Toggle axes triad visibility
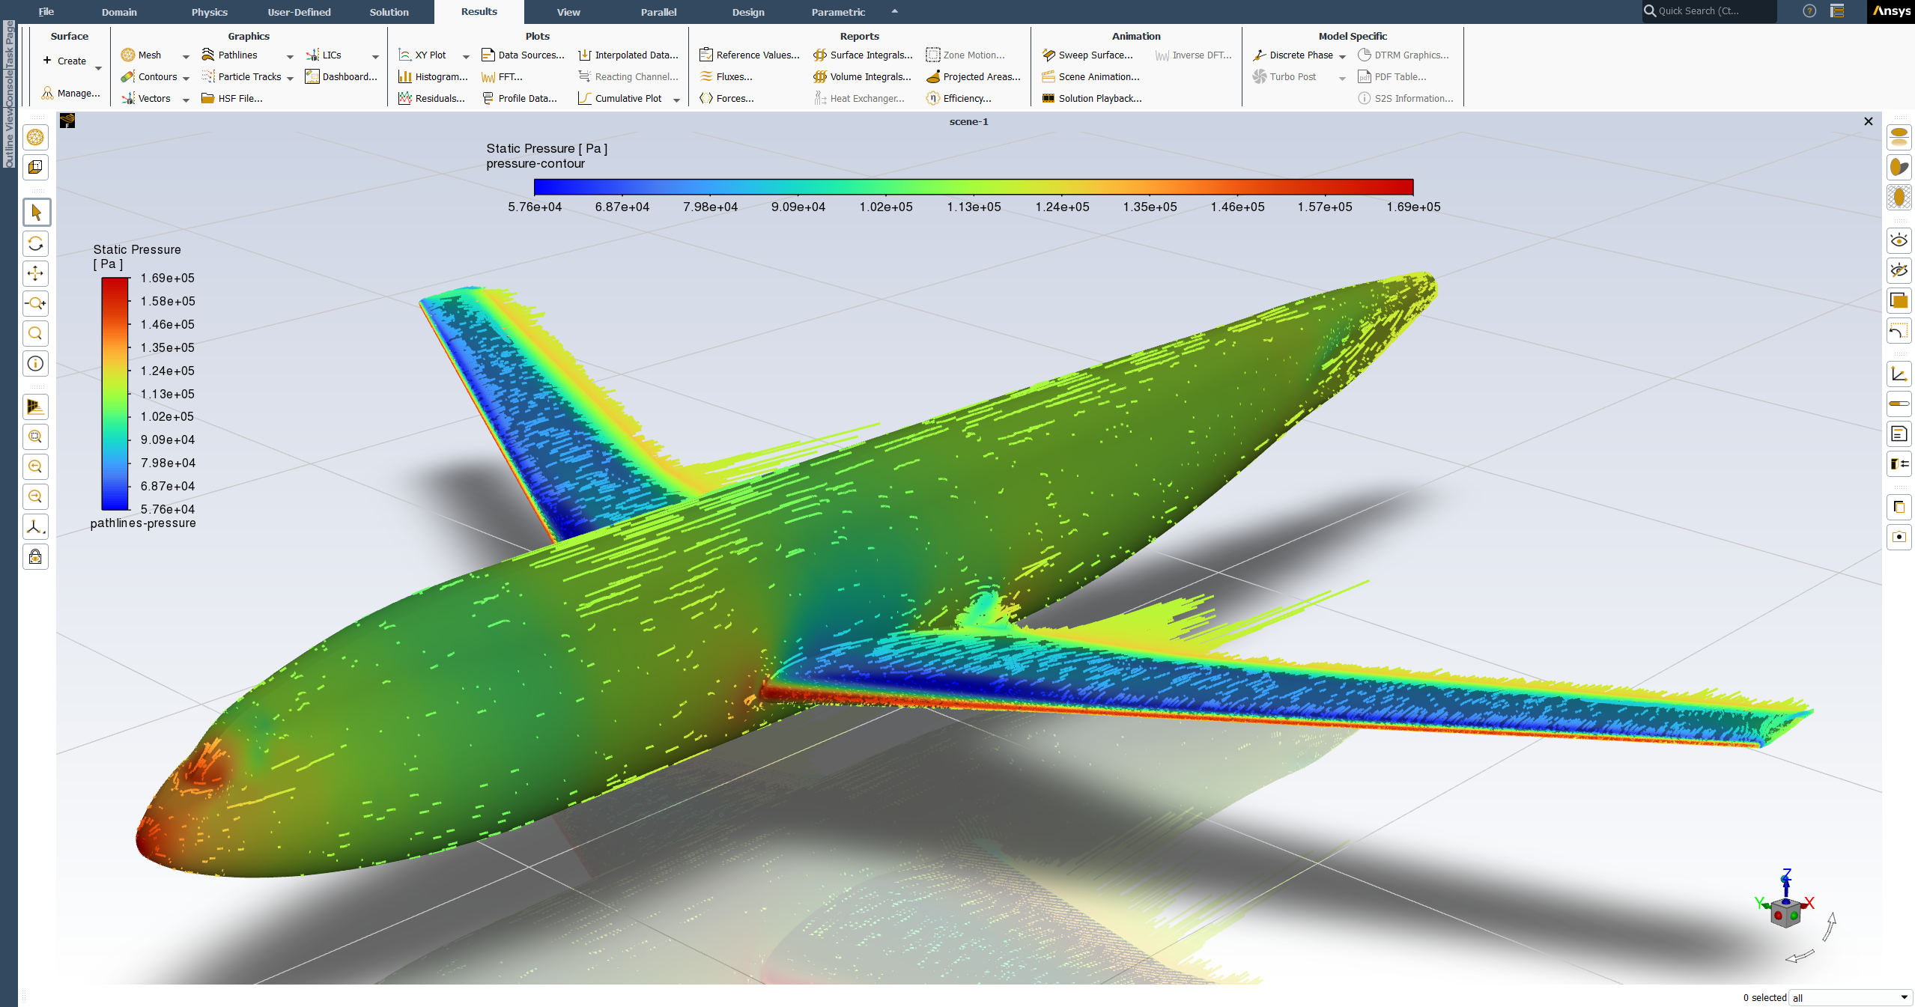This screenshot has height=1007, width=1915. click(x=1899, y=374)
